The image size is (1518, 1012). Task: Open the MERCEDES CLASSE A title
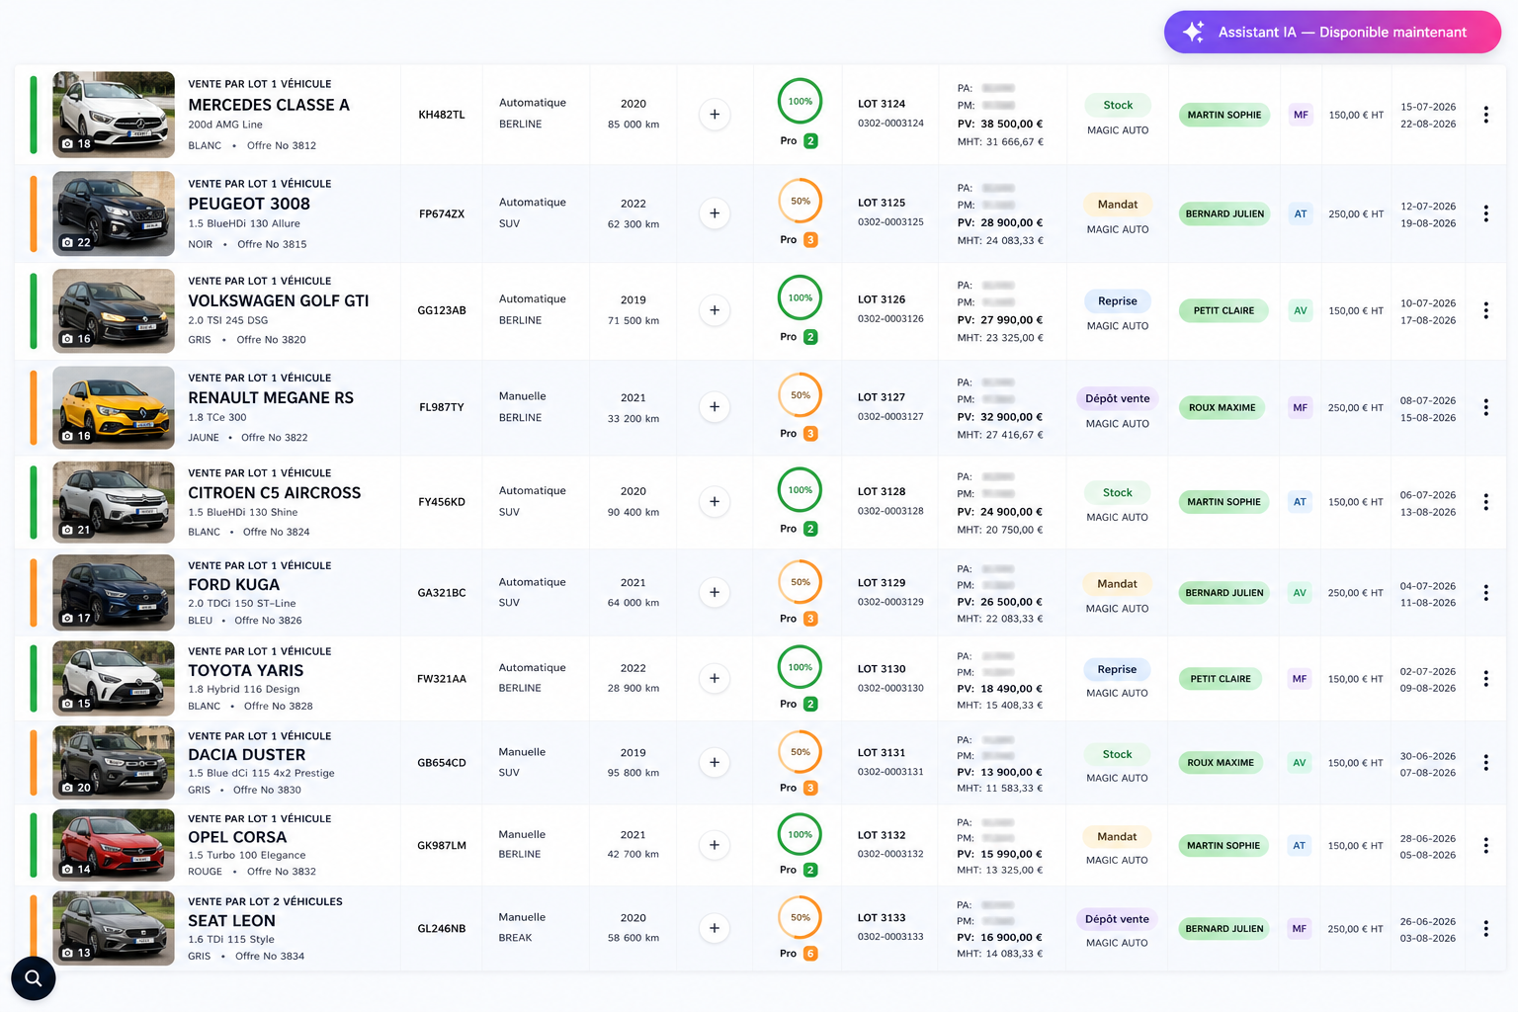[x=269, y=105]
